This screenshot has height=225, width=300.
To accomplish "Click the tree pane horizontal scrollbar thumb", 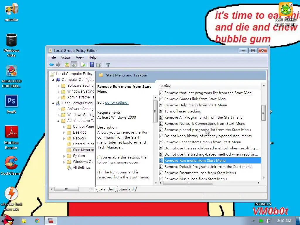I will 67,189.
